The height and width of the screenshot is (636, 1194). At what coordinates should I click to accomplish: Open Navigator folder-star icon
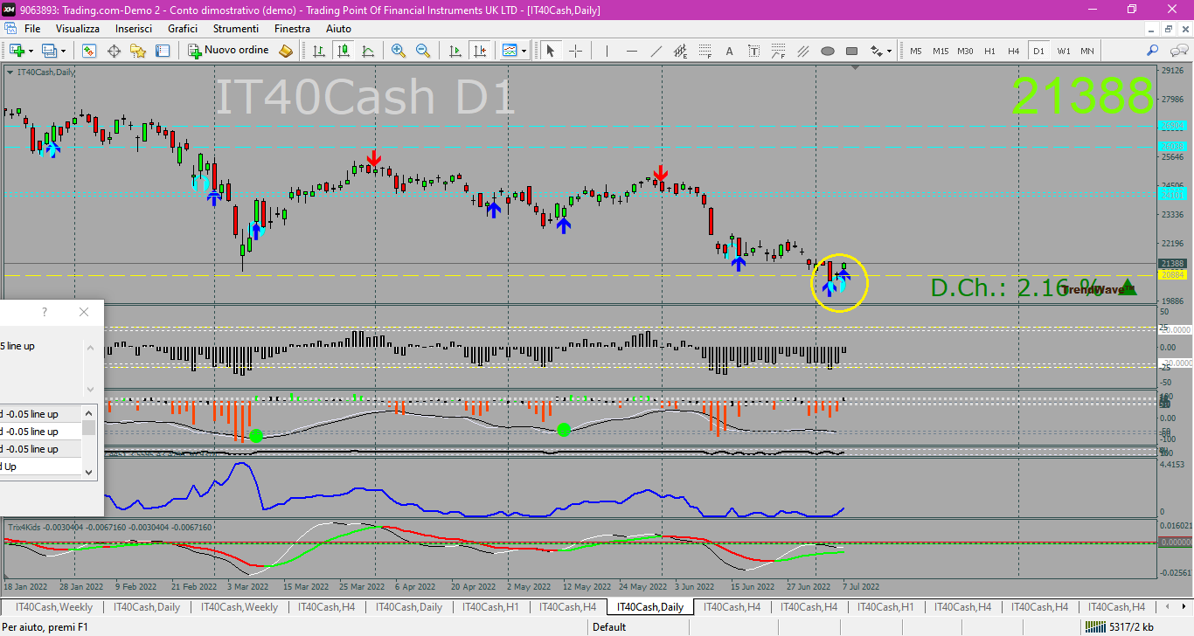(x=138, y=51)
